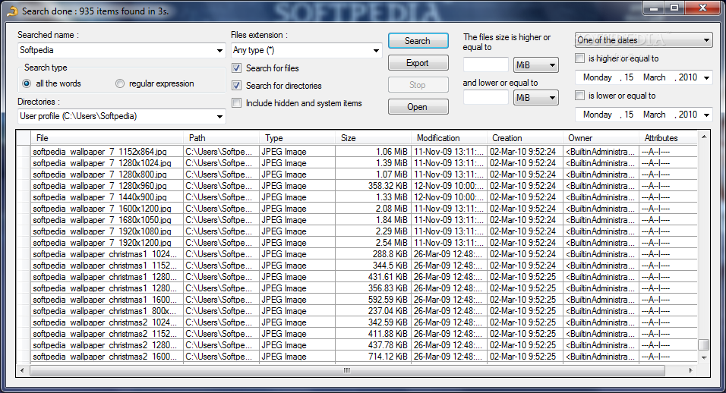Viewport: 726px width, 393px height.
Task: Click the Search button
Action: click(x=418, y=41)
